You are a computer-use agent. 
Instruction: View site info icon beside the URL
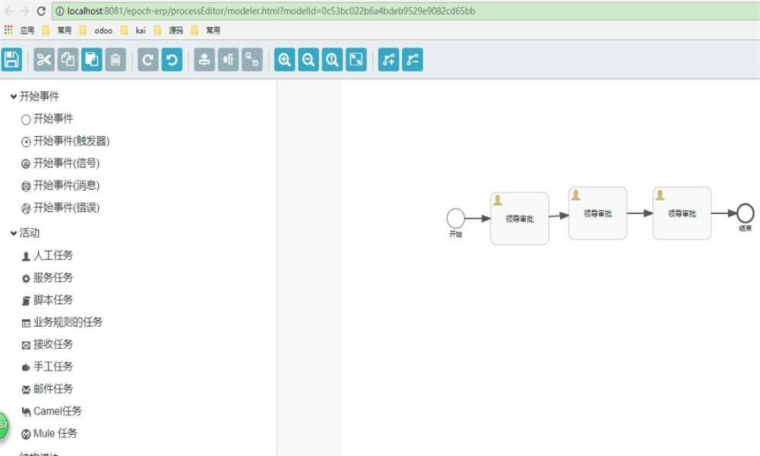coord(60,11)
